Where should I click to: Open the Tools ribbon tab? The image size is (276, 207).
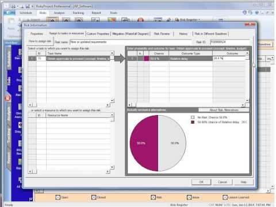tap(113, 13)
